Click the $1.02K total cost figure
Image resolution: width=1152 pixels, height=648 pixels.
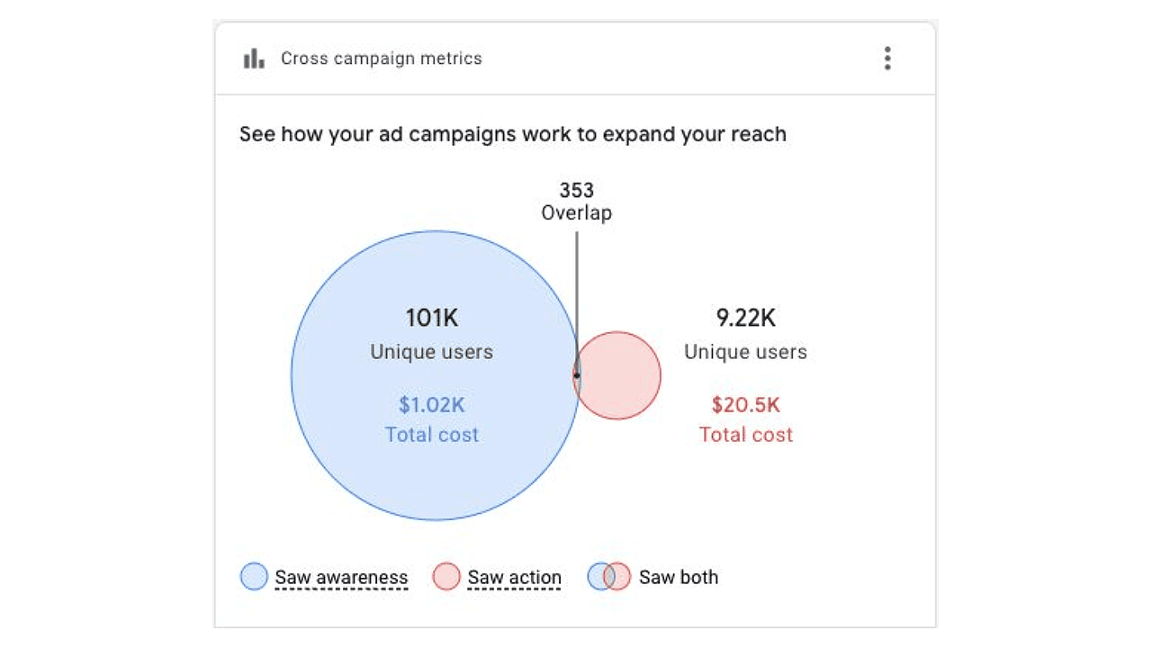tap(432, 405)
